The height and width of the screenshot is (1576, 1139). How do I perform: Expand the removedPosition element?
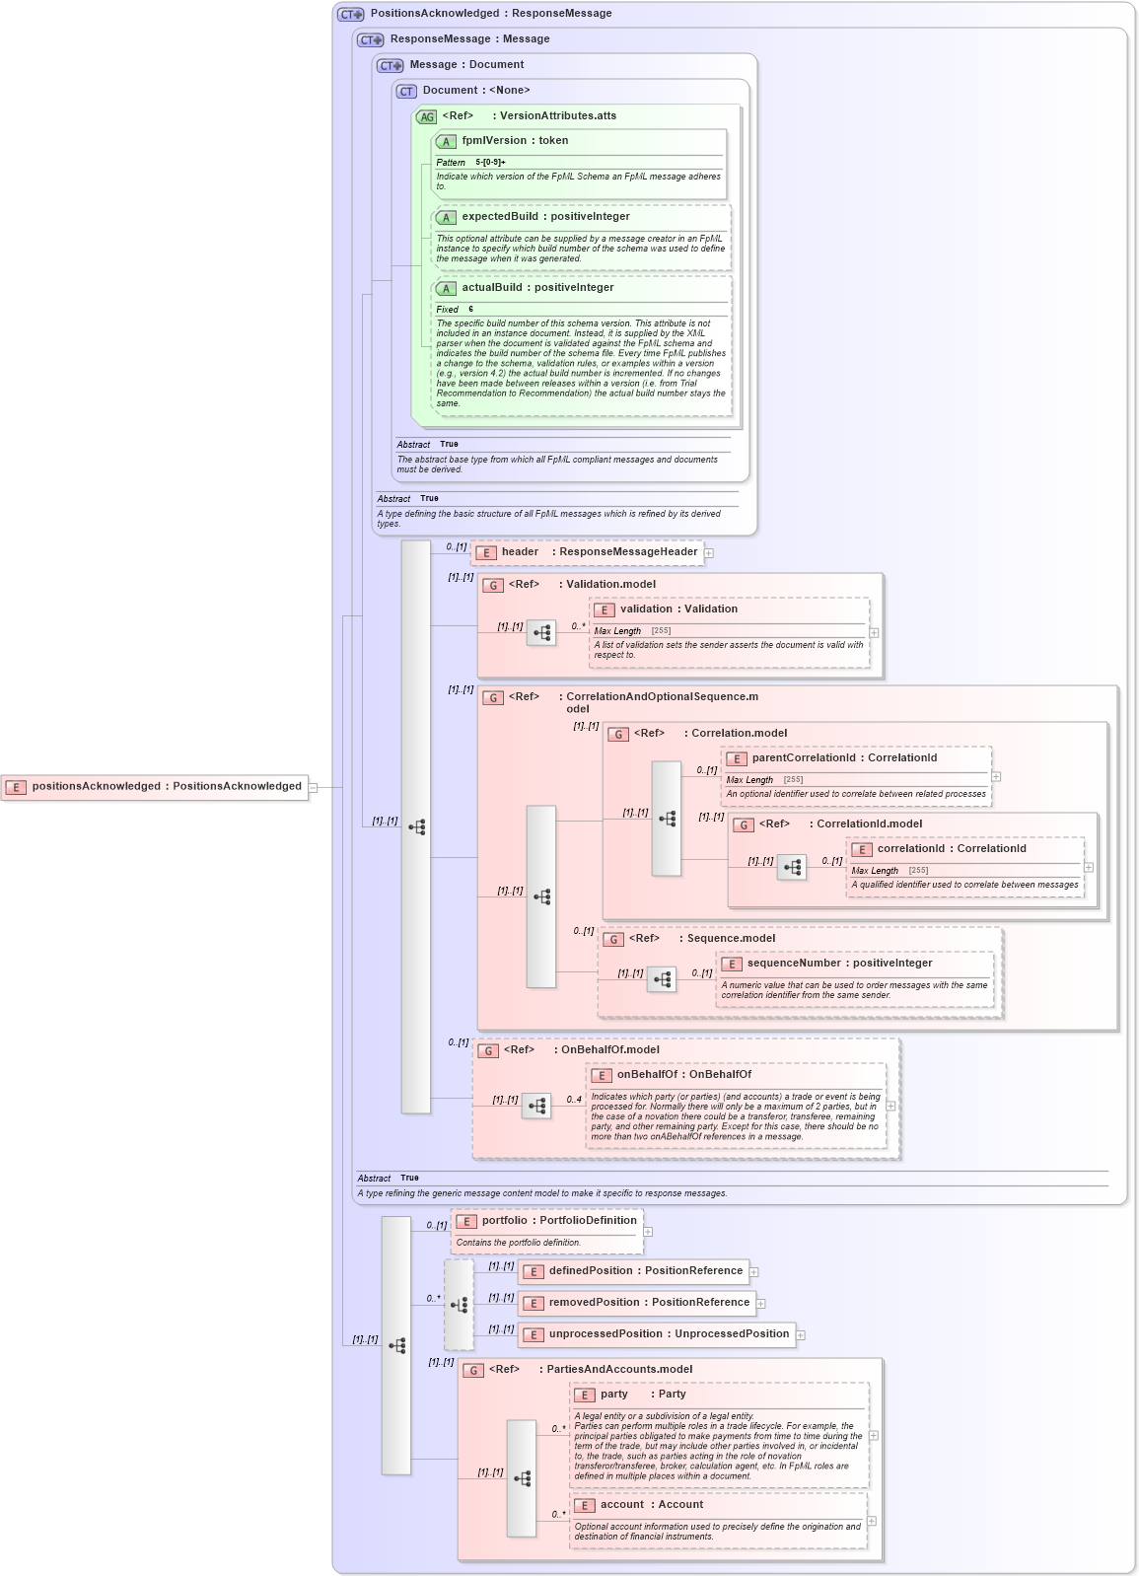click(760, 1304)
